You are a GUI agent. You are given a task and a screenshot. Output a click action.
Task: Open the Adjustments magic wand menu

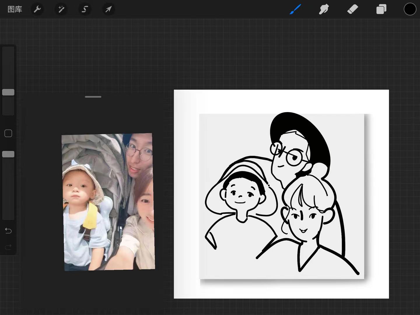[61, 9]
